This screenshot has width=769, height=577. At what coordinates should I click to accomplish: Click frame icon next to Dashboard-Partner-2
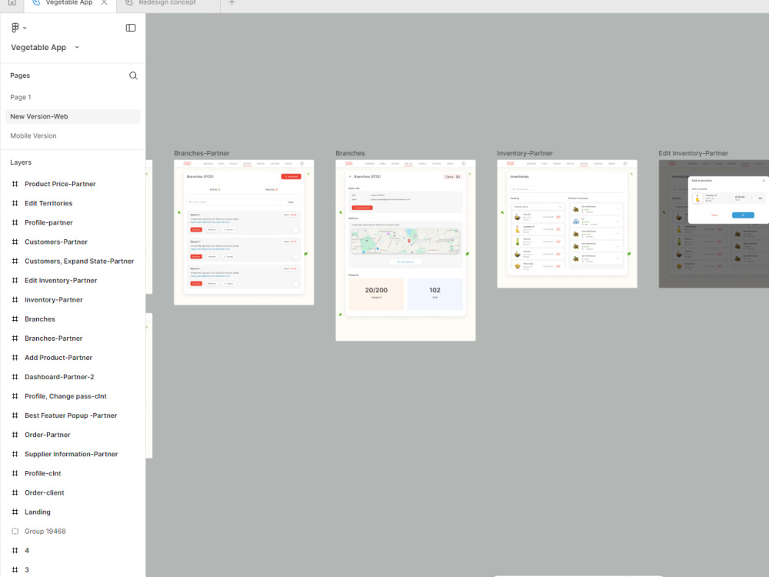click(x=15, y=377)
